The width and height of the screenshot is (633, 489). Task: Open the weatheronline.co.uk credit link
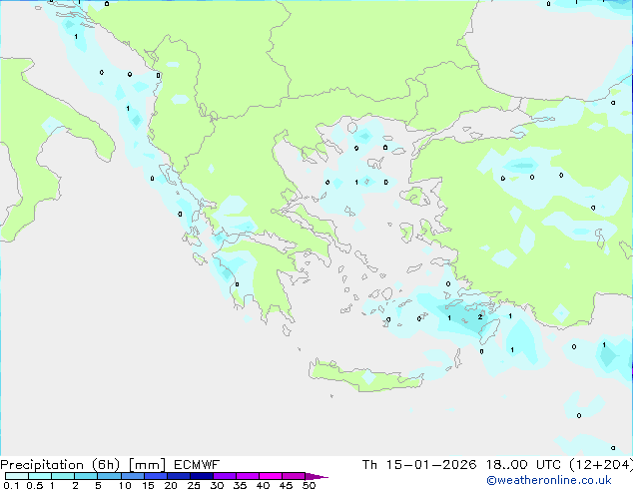[x=549, y=480]
